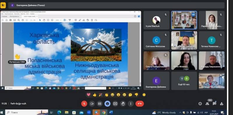Open File Explorer from the taskbar
233x115 pixels.
(x=67, y=112)
